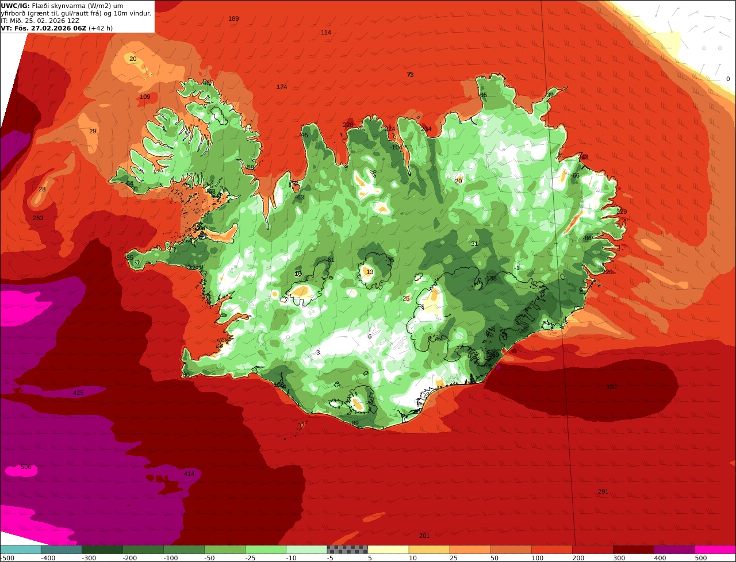Viewport: 736px width, 562px height.
Task: Click the yellow-orange swatch between 10 and 25
Action: (x=428, y=549)
